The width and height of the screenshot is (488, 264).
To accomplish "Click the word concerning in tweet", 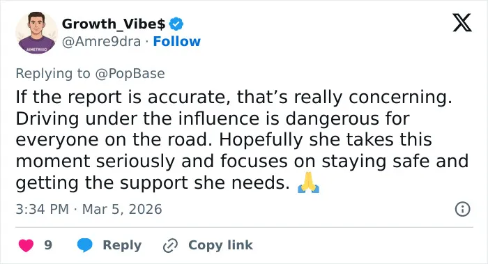I will [x=400, y=98].
